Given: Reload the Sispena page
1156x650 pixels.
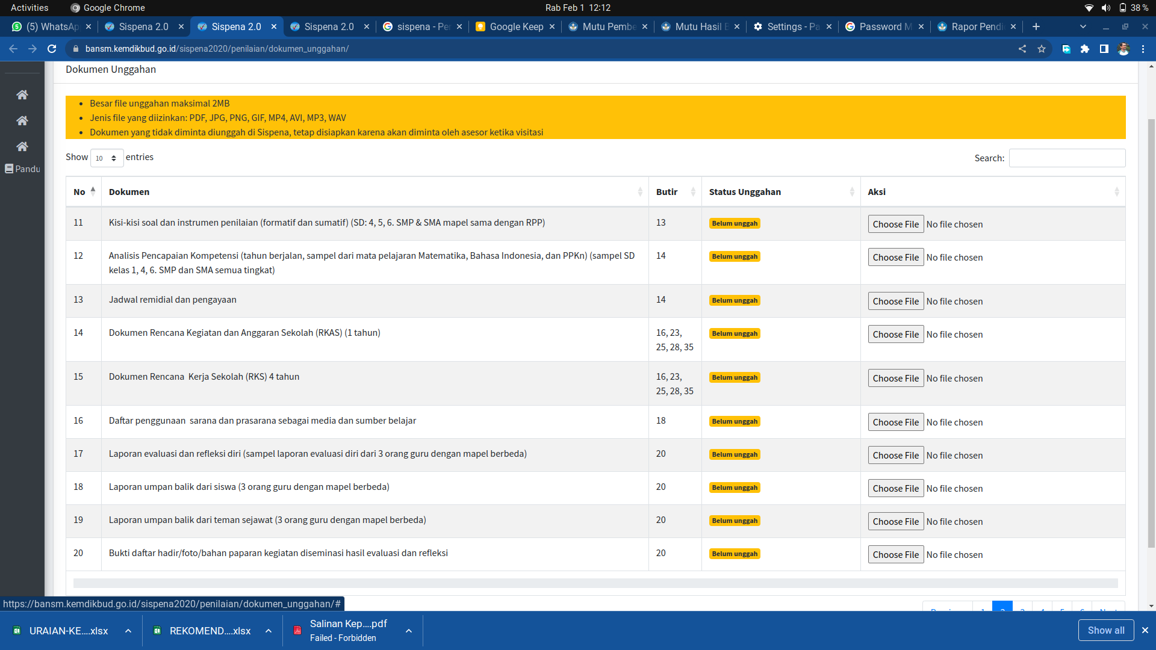Looking at the screenshot, I should (x=52, y=49).
